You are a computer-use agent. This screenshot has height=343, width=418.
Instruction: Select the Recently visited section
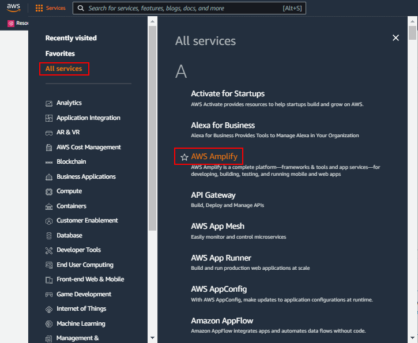pyautogui.click(x=71, y=38)
